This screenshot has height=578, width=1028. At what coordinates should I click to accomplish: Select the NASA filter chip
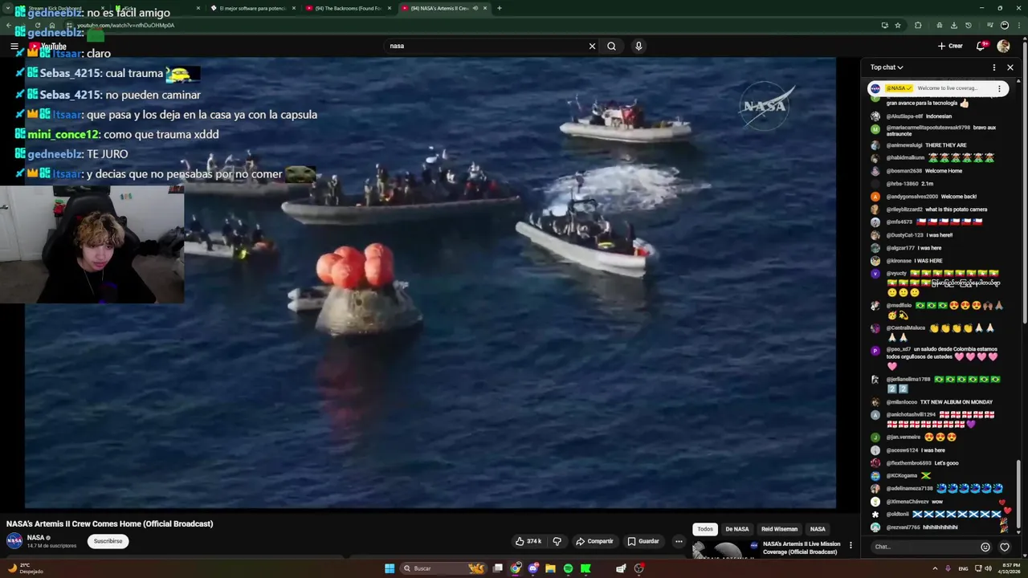pos(818,529)
